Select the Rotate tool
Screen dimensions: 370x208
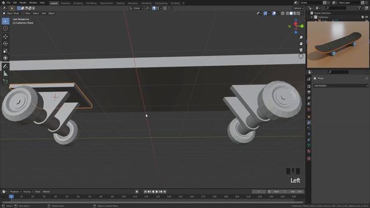click(5, 44)
